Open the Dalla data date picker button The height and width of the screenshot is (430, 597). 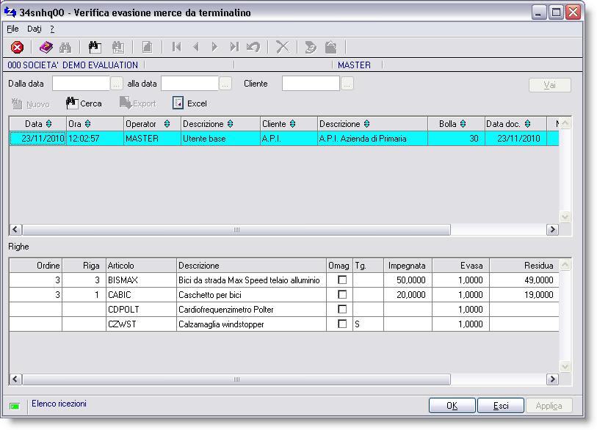tap(116, 84)
